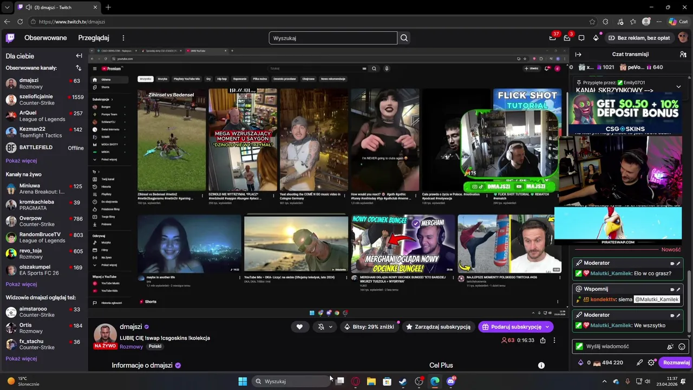693x390 pixels.
Task: Refresh the page in browser
Action: point(20,22)
